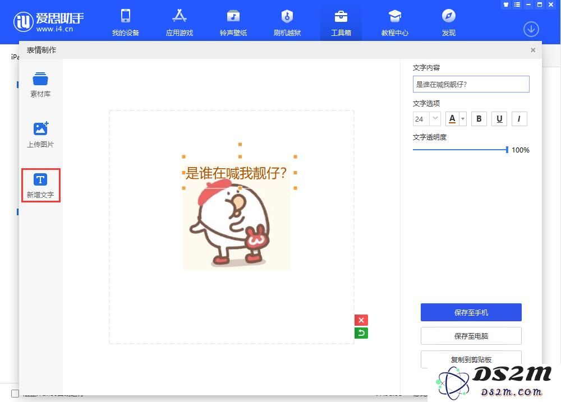The height and width of the screenshot is (402, 561).
Task: Click the 爱思助手 logo
Action: pyautogui.click(x=49, y=22)
